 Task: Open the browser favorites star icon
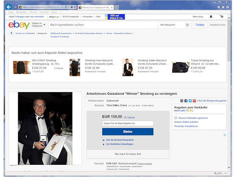click(223, 7)
